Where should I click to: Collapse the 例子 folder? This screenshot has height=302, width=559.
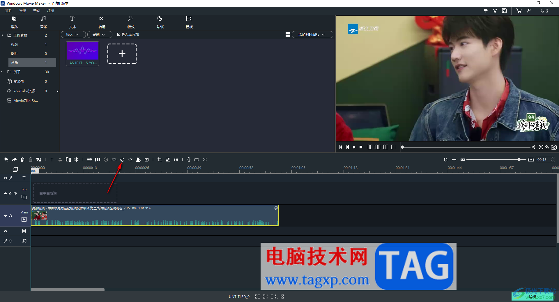(2, 72)
